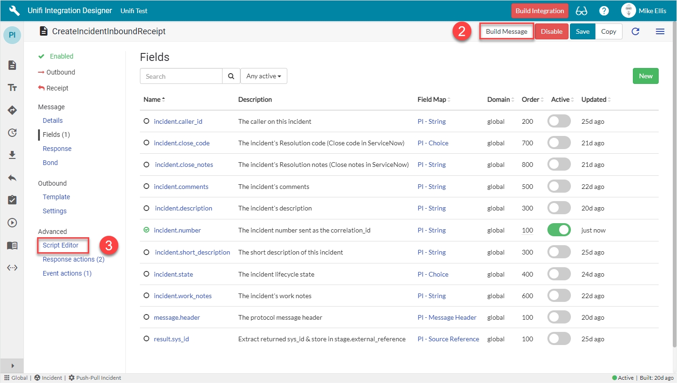Open the help question mark icon
The width and height of the screenshot is (677, 383).
coord(604,11)
